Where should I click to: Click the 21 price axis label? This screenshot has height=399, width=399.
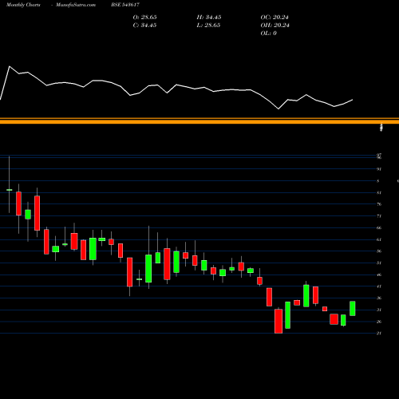[379, 333]
